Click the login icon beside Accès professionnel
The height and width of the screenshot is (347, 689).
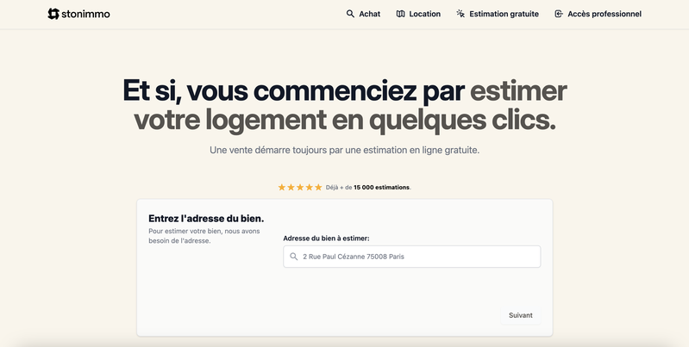(x=559, y=14)
